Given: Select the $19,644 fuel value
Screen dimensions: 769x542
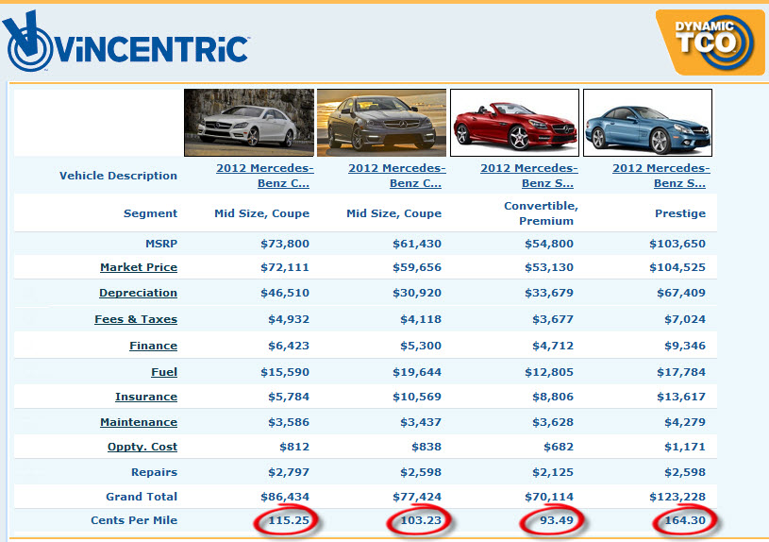Looking at the screenshot, I should click(x=417, y=372).
